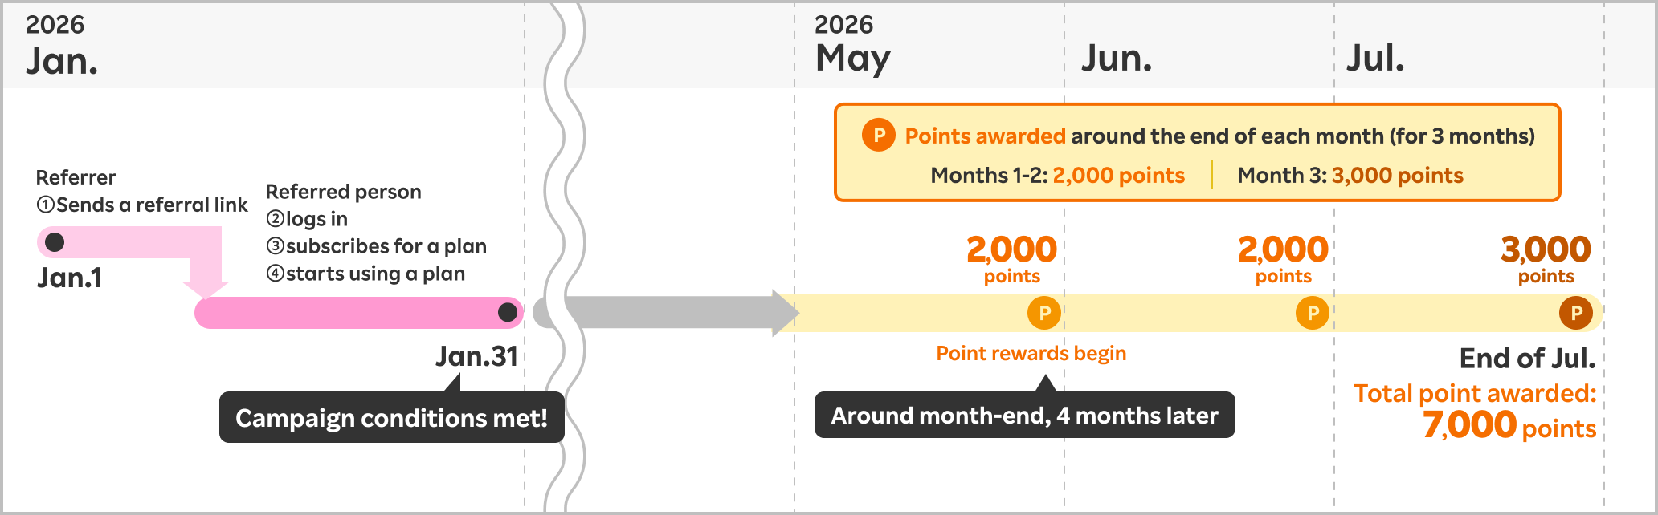The height and width of the screenshot is (515, 1658).
Task: Click the Sends a referral link step
Action: pos(143,205)
